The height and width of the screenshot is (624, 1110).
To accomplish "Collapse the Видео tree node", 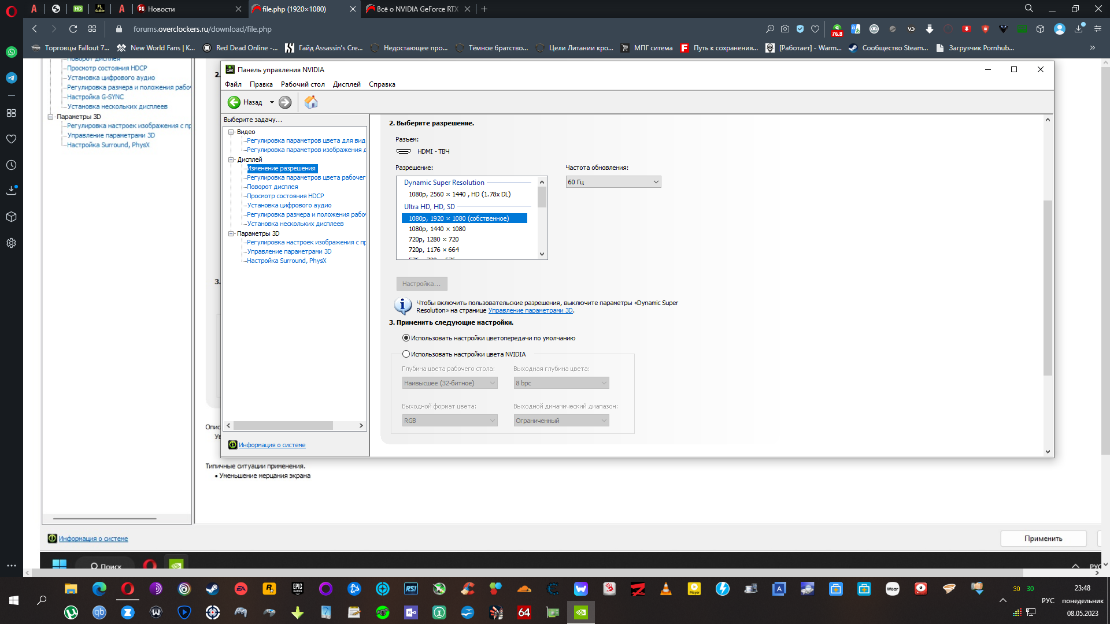I will pos(231,132).
